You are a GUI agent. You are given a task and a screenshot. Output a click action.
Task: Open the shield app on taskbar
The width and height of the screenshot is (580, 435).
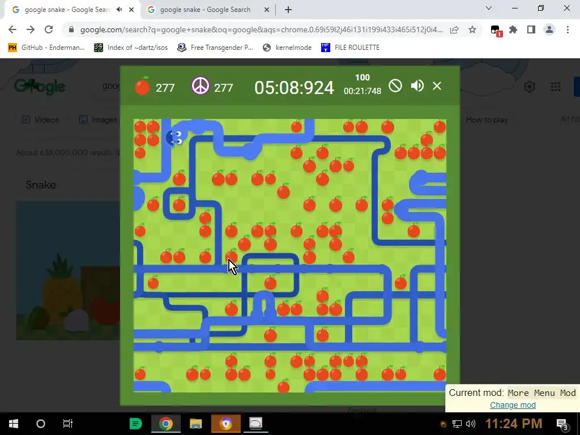pyautogui.click(x=225, y=424)
